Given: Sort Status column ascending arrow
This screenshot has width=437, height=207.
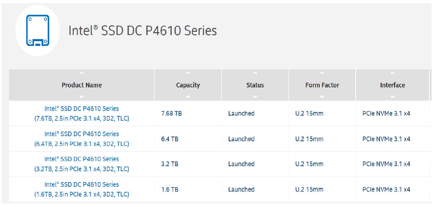Looking at the screenshot, I should tap(255, 74).
